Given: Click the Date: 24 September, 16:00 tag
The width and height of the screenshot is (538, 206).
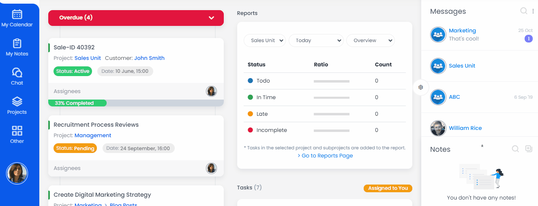Looking at the screenshot, I should click(x=138, y=148).
